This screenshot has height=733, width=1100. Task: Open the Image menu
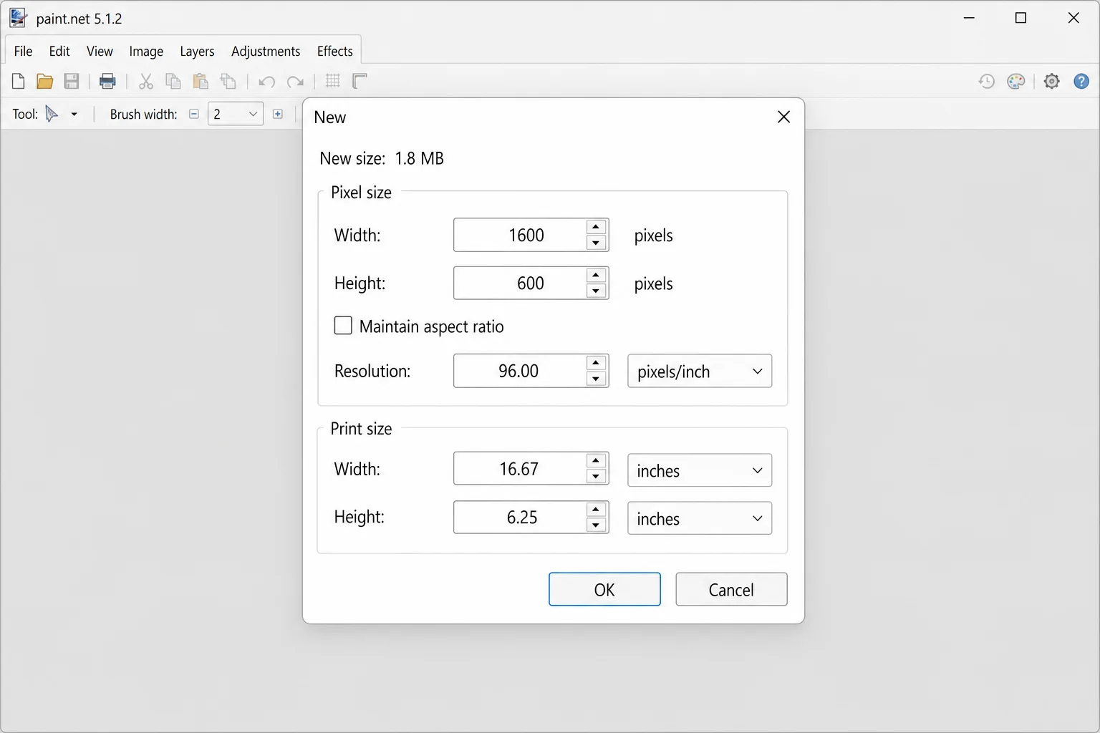pyautogui.click(x=146, y=51)
